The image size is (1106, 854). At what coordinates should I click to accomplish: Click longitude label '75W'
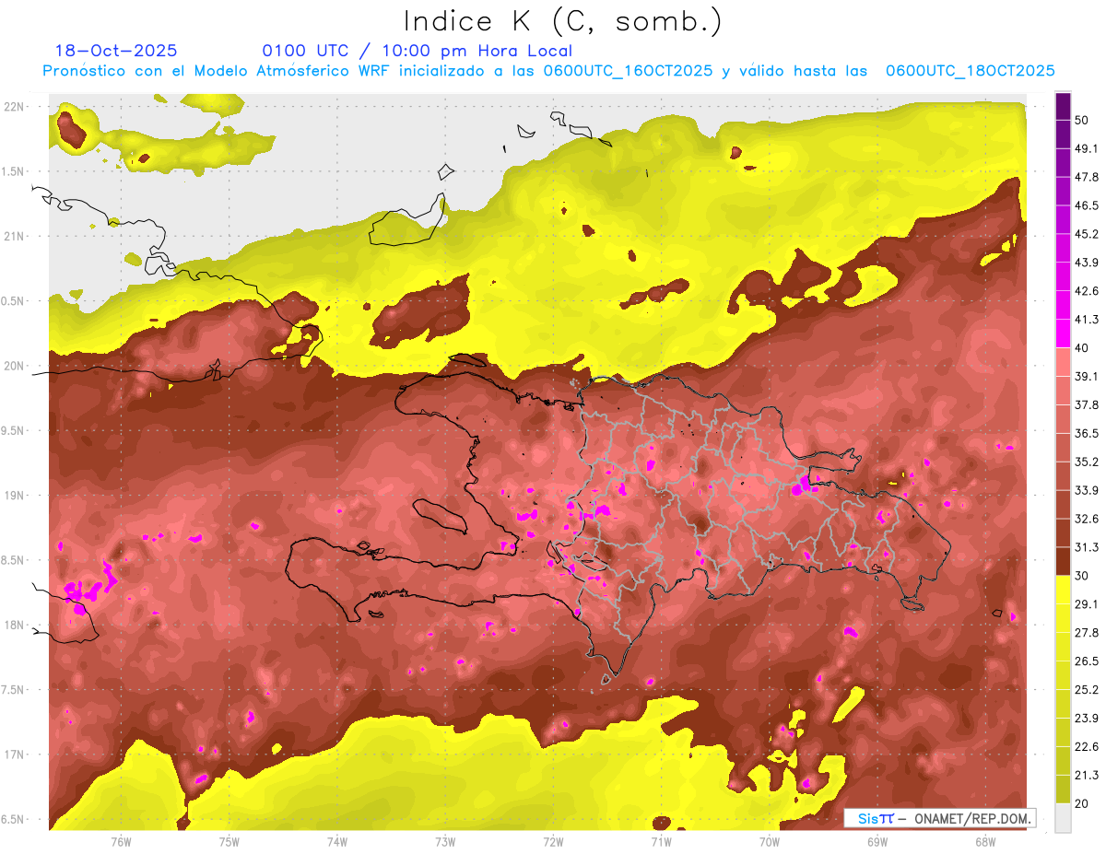coord(229,842)
